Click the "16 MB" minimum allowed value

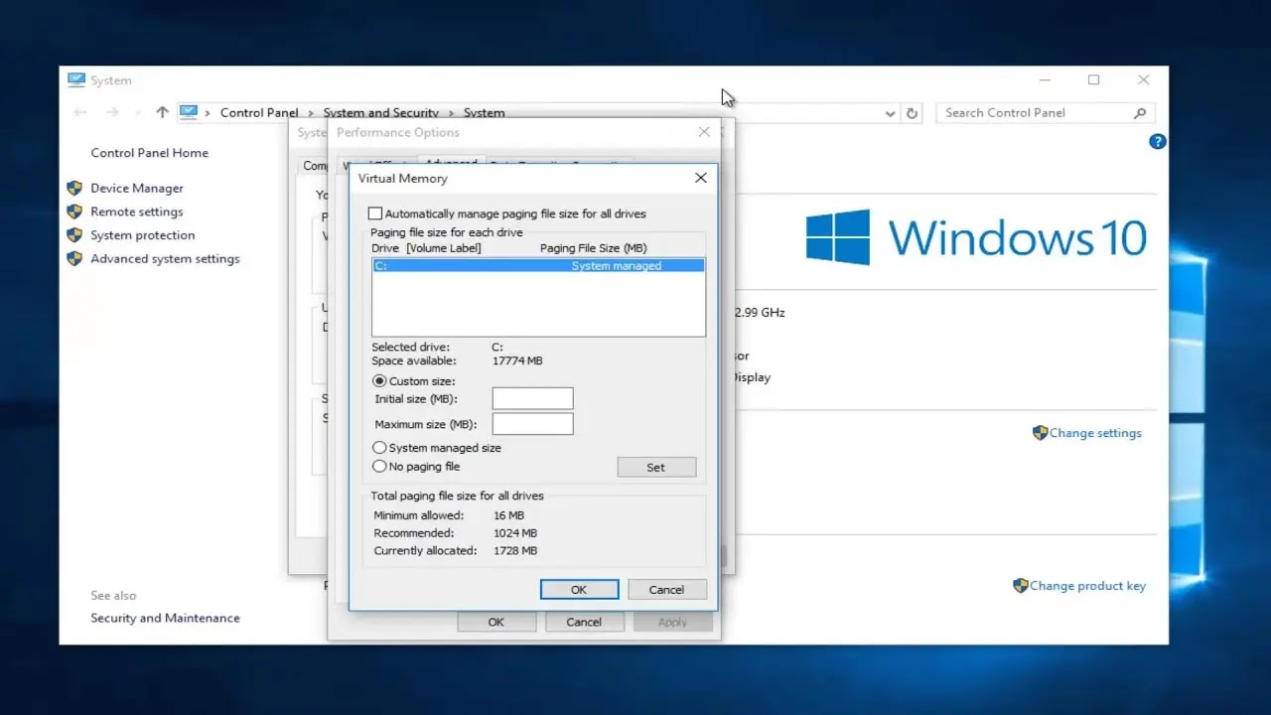[x=508, y=515]
